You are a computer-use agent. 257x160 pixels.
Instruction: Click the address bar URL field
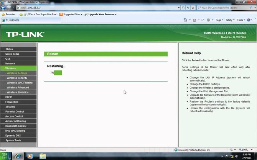[x=97, y=8]
